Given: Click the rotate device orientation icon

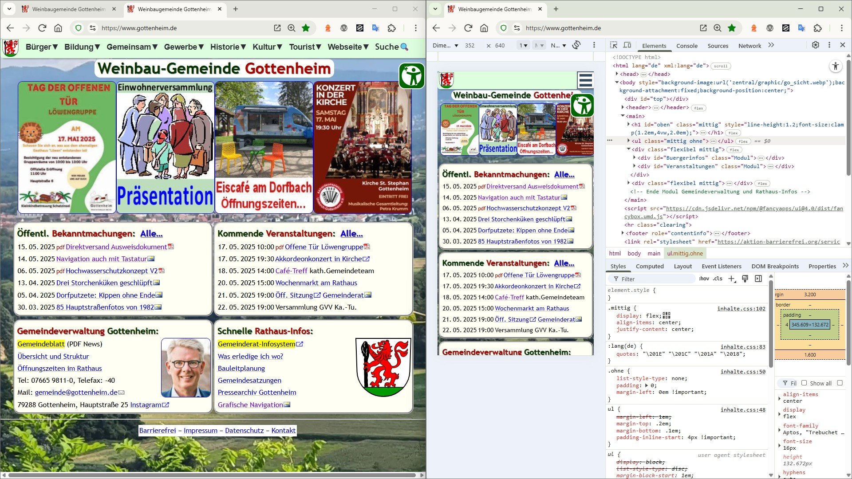Looking at the screenshot, I should pos(576,45).
